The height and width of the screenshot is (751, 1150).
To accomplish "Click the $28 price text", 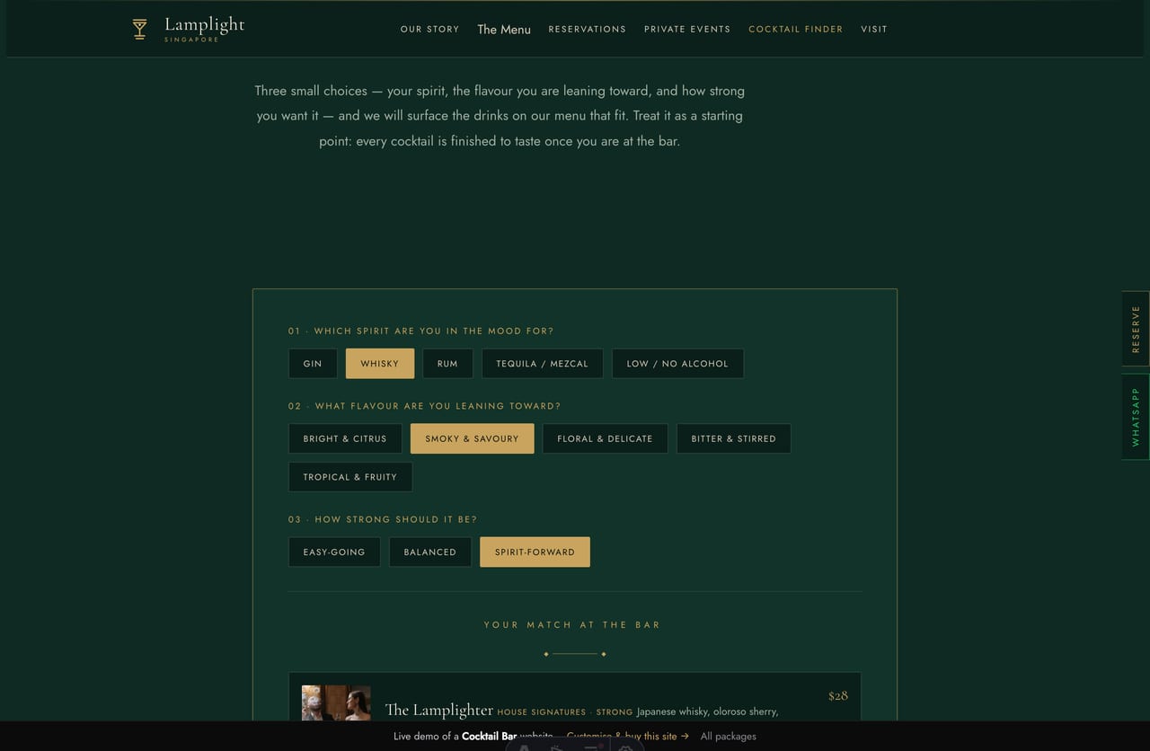I will click(x=838, y=695).
